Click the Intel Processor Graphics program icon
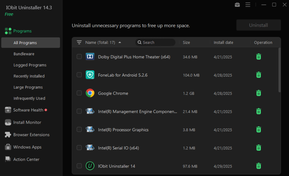Screen dimensions: 289x176 pyautogui.click(x=90, y=130)
